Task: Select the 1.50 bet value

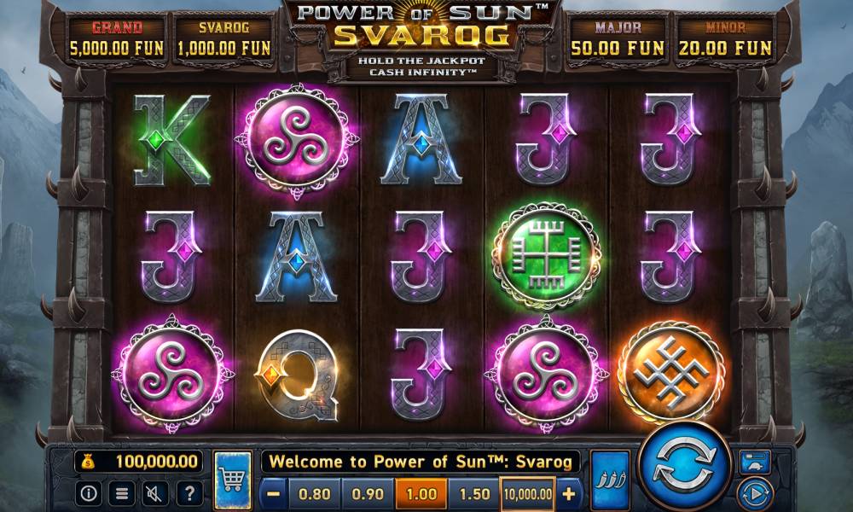Action: (x=474, y=493)
